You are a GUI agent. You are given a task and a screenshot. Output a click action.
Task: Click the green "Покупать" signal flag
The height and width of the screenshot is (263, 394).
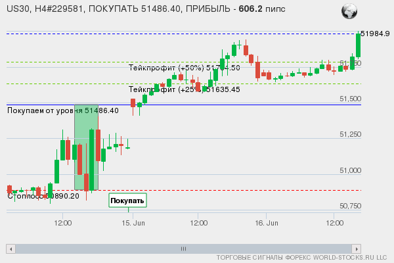pos(127,201)
